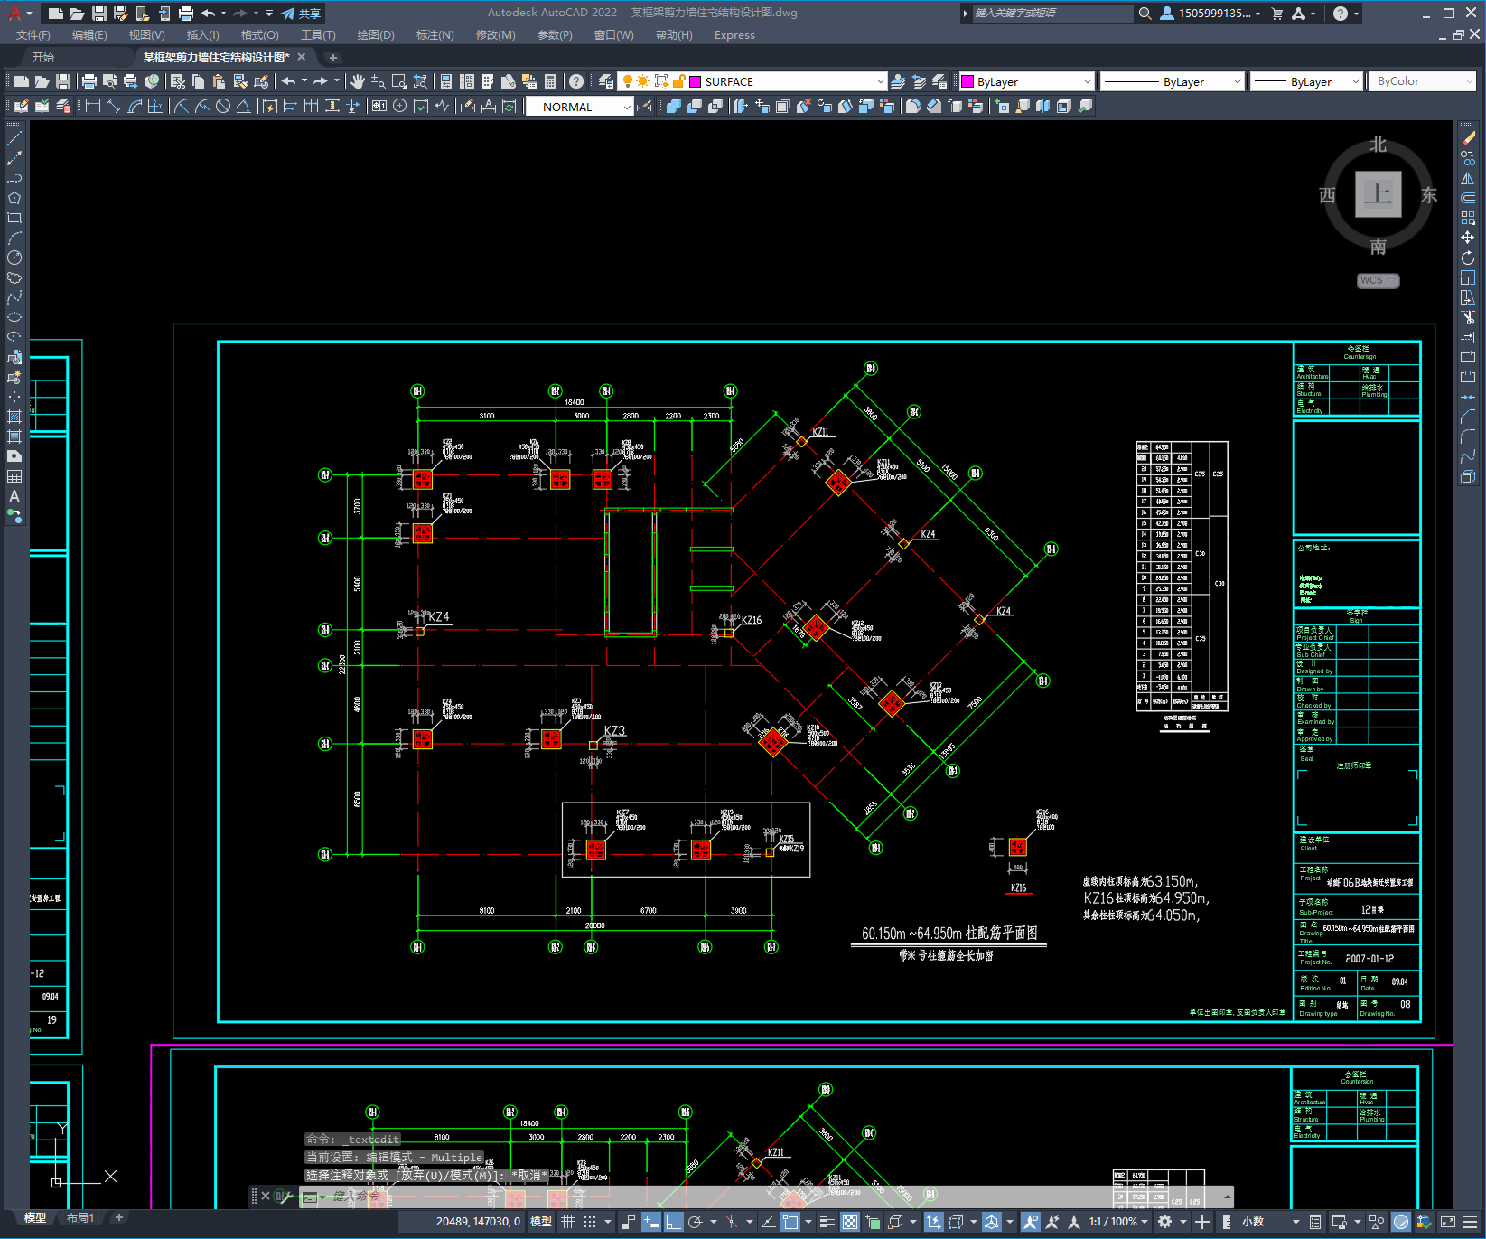Viewport: 1486px width, 1239px height.
Task: Add a new drawing tab with plus button
Action: (332, 58)
